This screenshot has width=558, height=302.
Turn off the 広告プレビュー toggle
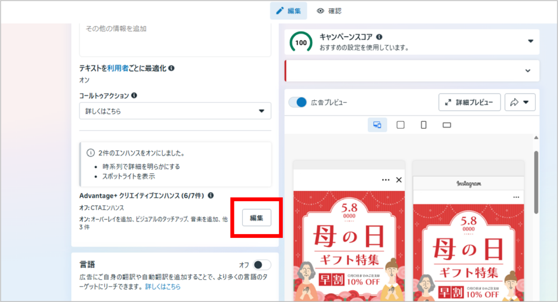click(298, 103)
